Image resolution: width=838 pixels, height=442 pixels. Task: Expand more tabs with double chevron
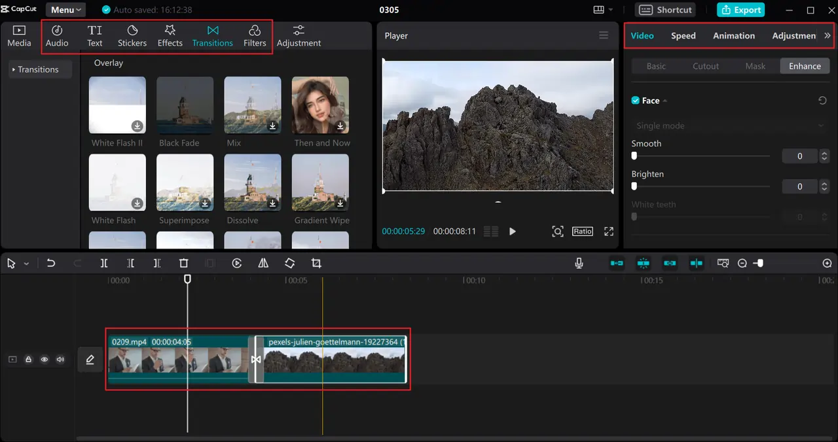click(x=827, y=36)
